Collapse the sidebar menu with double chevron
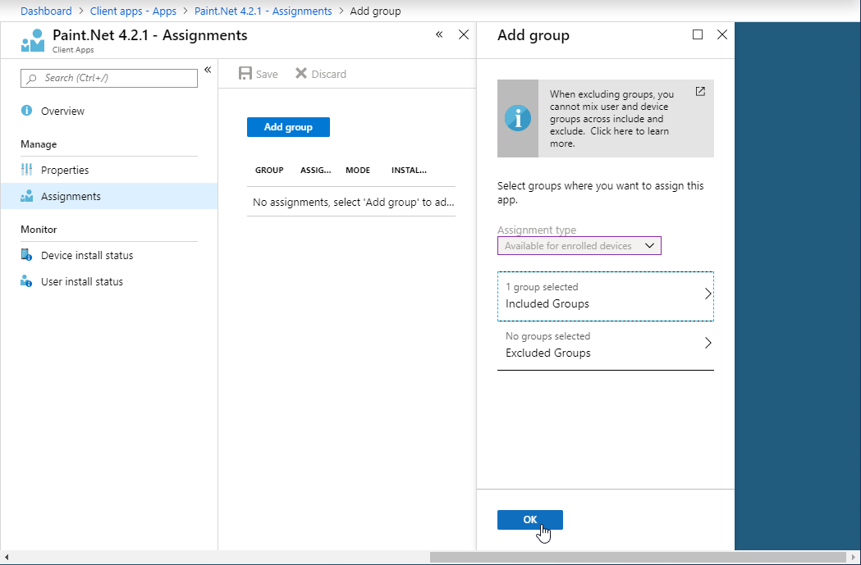The height and width of the screenshot is (565, 861). pos(208,70)
